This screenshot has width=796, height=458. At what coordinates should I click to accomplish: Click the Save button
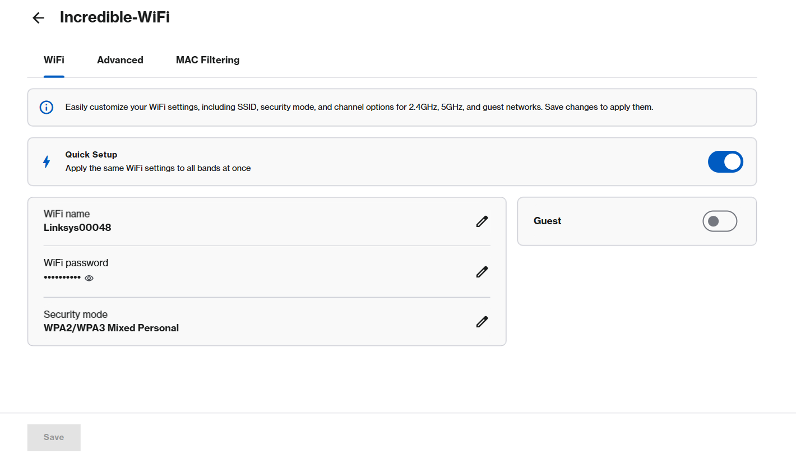pos(54,437)
